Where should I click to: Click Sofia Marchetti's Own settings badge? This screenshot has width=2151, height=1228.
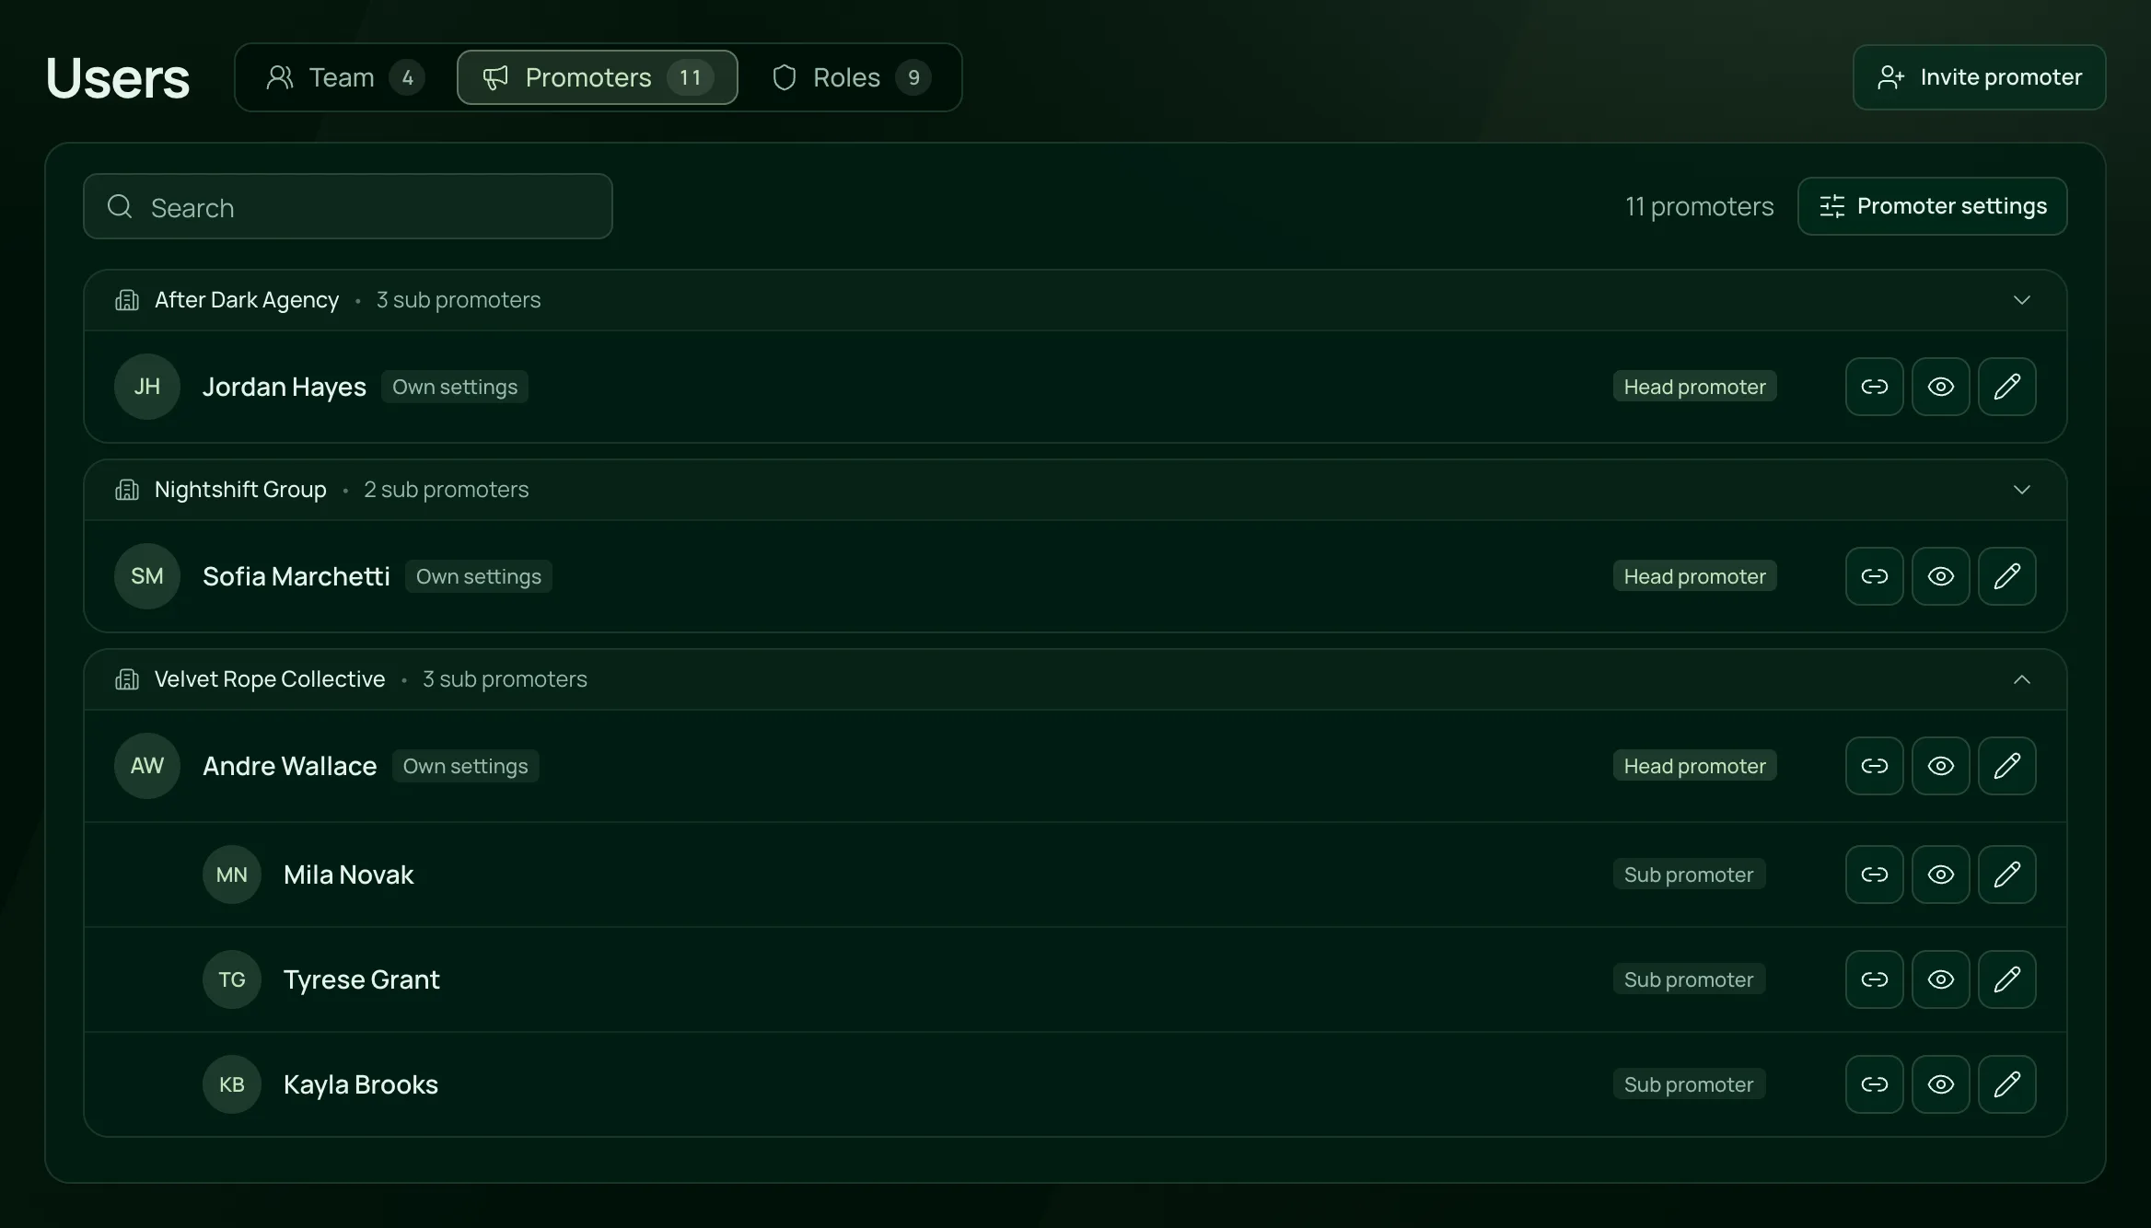479,576
